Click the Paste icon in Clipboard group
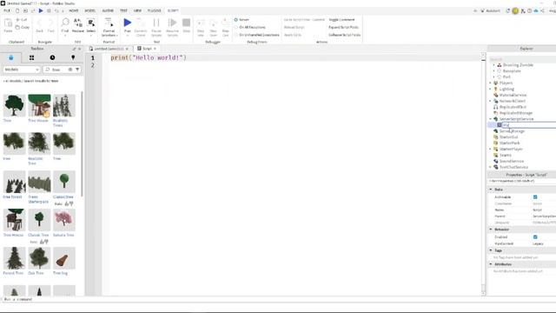This screenshot has width=556, height=313. pos(8,23)
